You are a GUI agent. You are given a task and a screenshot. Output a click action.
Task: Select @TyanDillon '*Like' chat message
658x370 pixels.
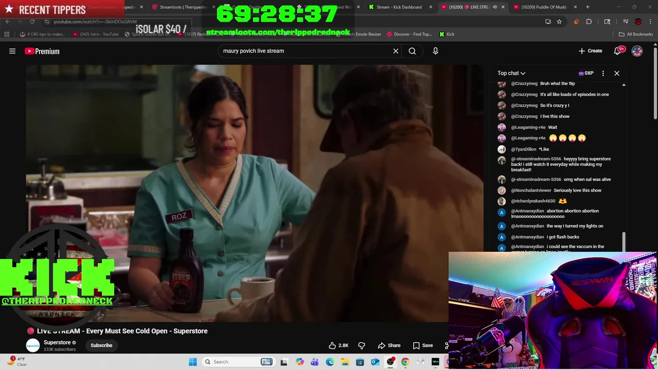pyautogui.click(x=543, y=149)
